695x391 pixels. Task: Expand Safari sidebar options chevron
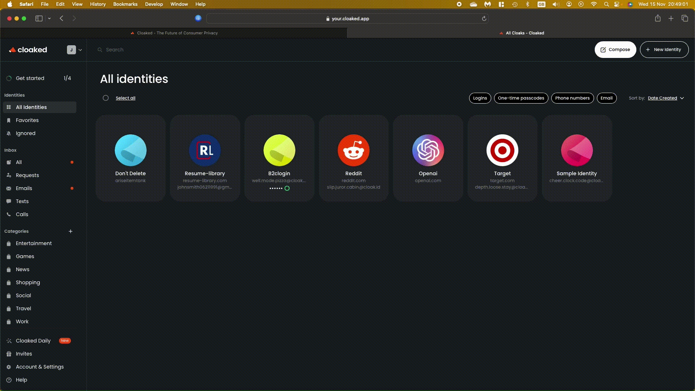[49, 18]
